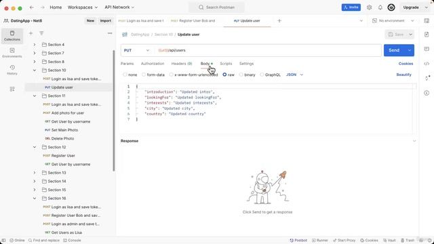Open the collections three-dot options menu
This screenshot has width=434, height=244.
tap(110, 33)
